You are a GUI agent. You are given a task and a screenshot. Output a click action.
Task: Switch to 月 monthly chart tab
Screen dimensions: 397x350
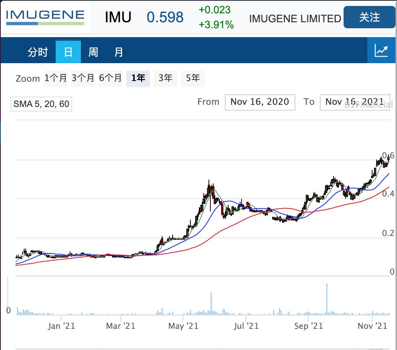[118, 52]
